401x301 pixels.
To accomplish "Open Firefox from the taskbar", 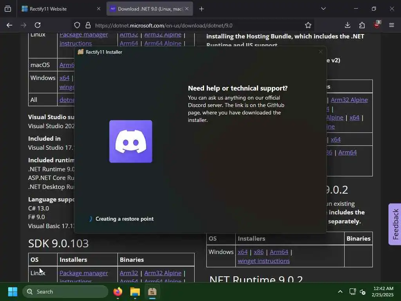I will click(x=118, y=292).
